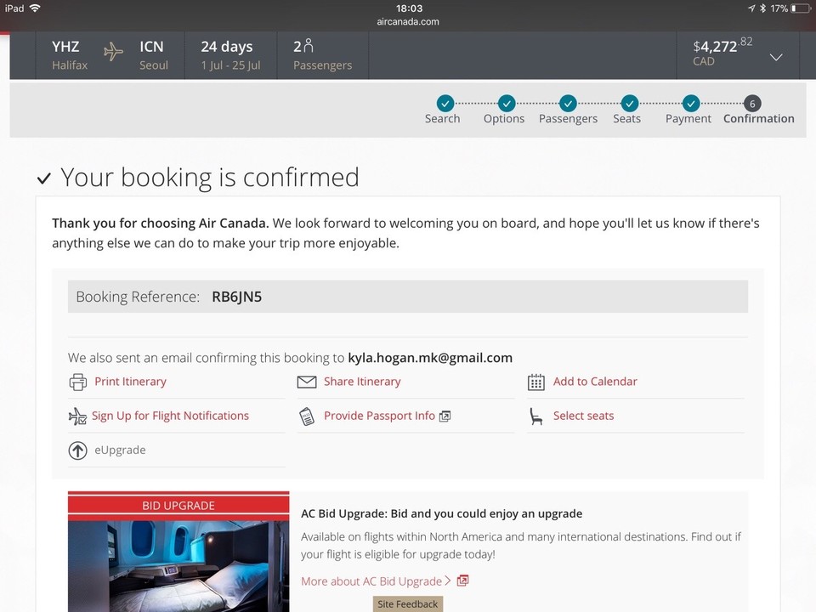Select the Add to Calendar link
816x612 pixels.
pos(595,382)
